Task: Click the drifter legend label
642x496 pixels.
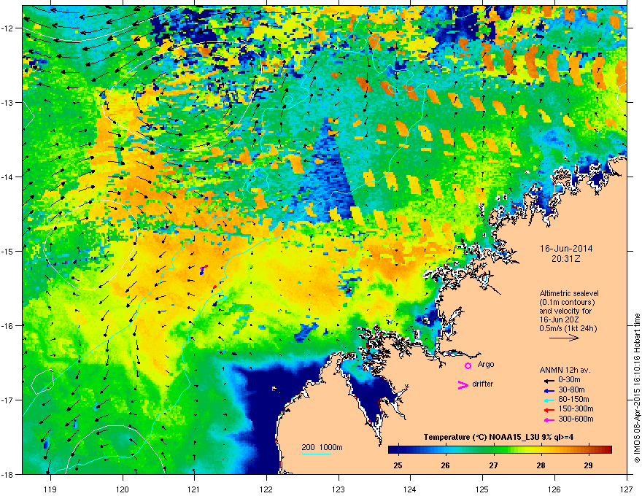Action: [x=483, y=384]
